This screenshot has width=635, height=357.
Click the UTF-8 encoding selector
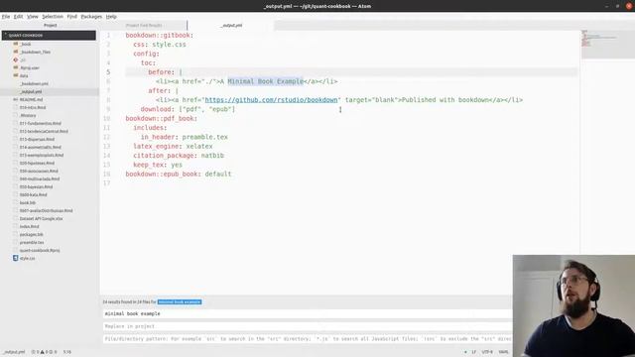[487, 352]
